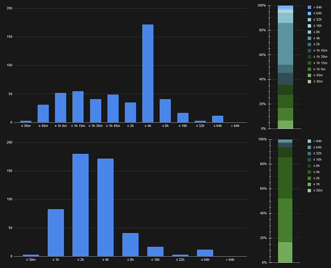The image size is (331, 268).
Task: Click the ≤ 1h swatch in lower legend
Action: click(309, 184)
